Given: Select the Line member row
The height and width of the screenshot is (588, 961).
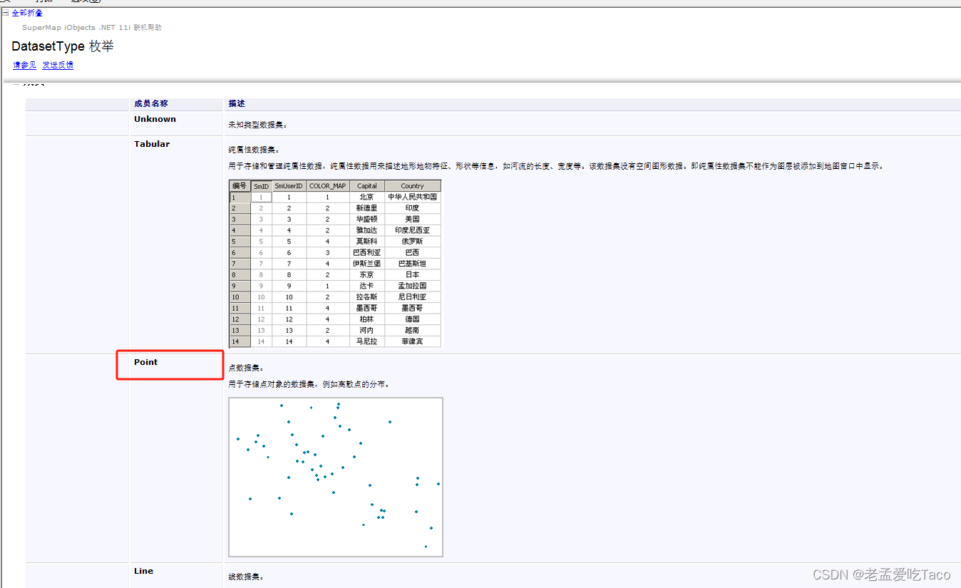Looking at the screenshot, I should [x=143, y=570].
